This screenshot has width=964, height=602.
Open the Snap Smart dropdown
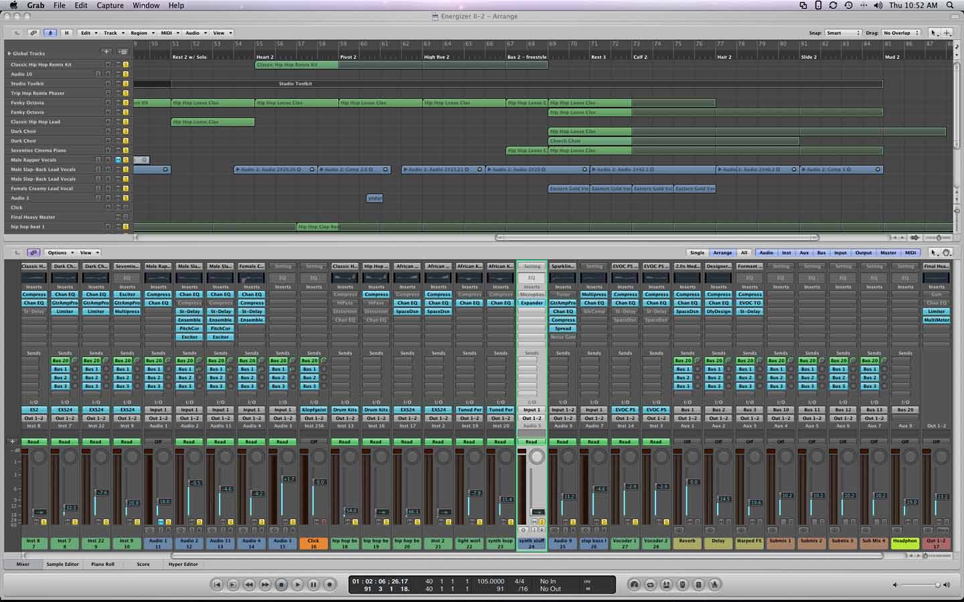click(x=843, y=33)
